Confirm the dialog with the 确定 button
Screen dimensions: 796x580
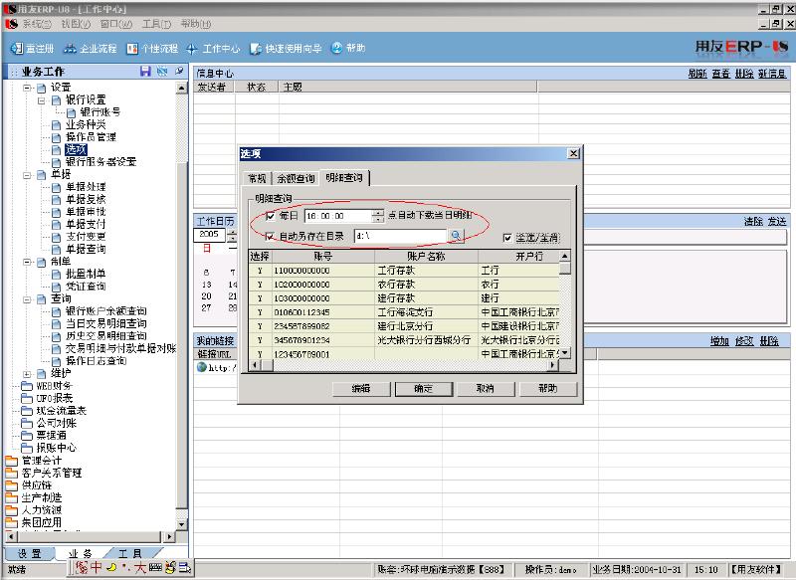pos(424,389)
